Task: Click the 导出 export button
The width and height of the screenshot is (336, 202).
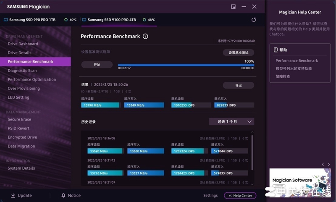Action: click(x=238, y=85)
